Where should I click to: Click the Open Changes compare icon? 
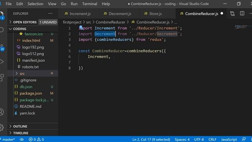tap(232, 13)
